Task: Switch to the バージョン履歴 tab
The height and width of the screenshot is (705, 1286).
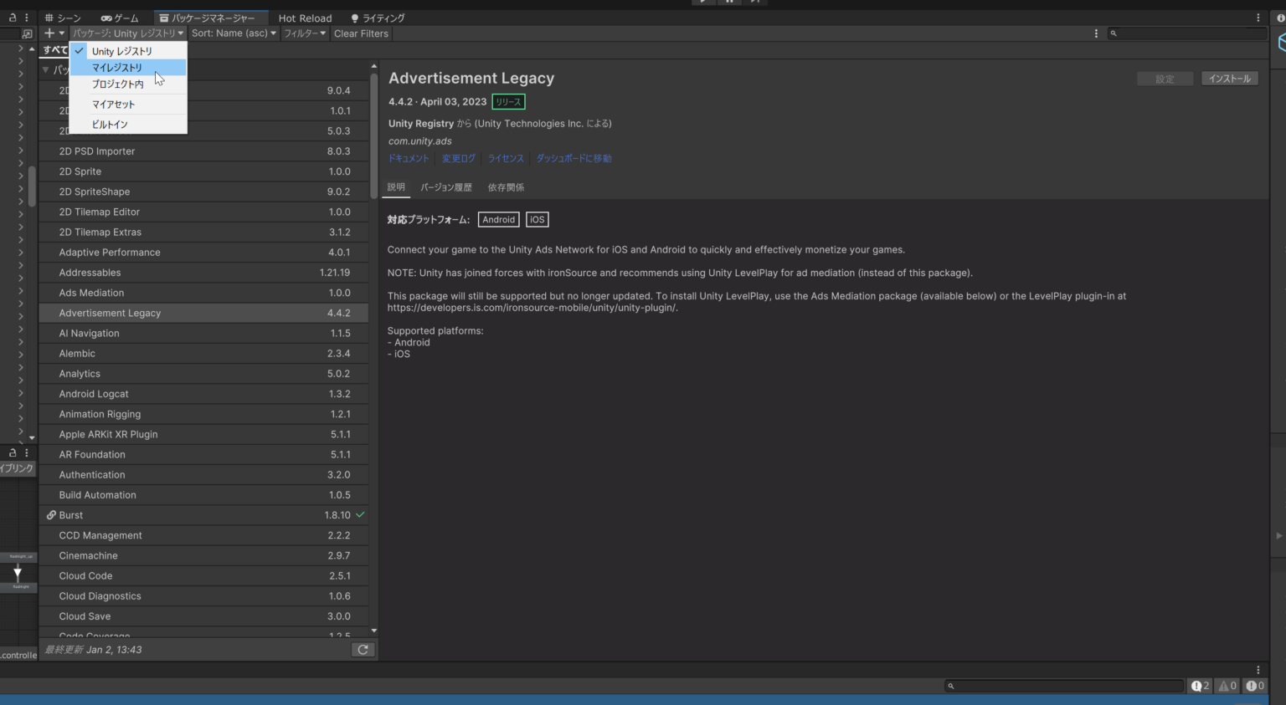Action: tap(446, 186)
